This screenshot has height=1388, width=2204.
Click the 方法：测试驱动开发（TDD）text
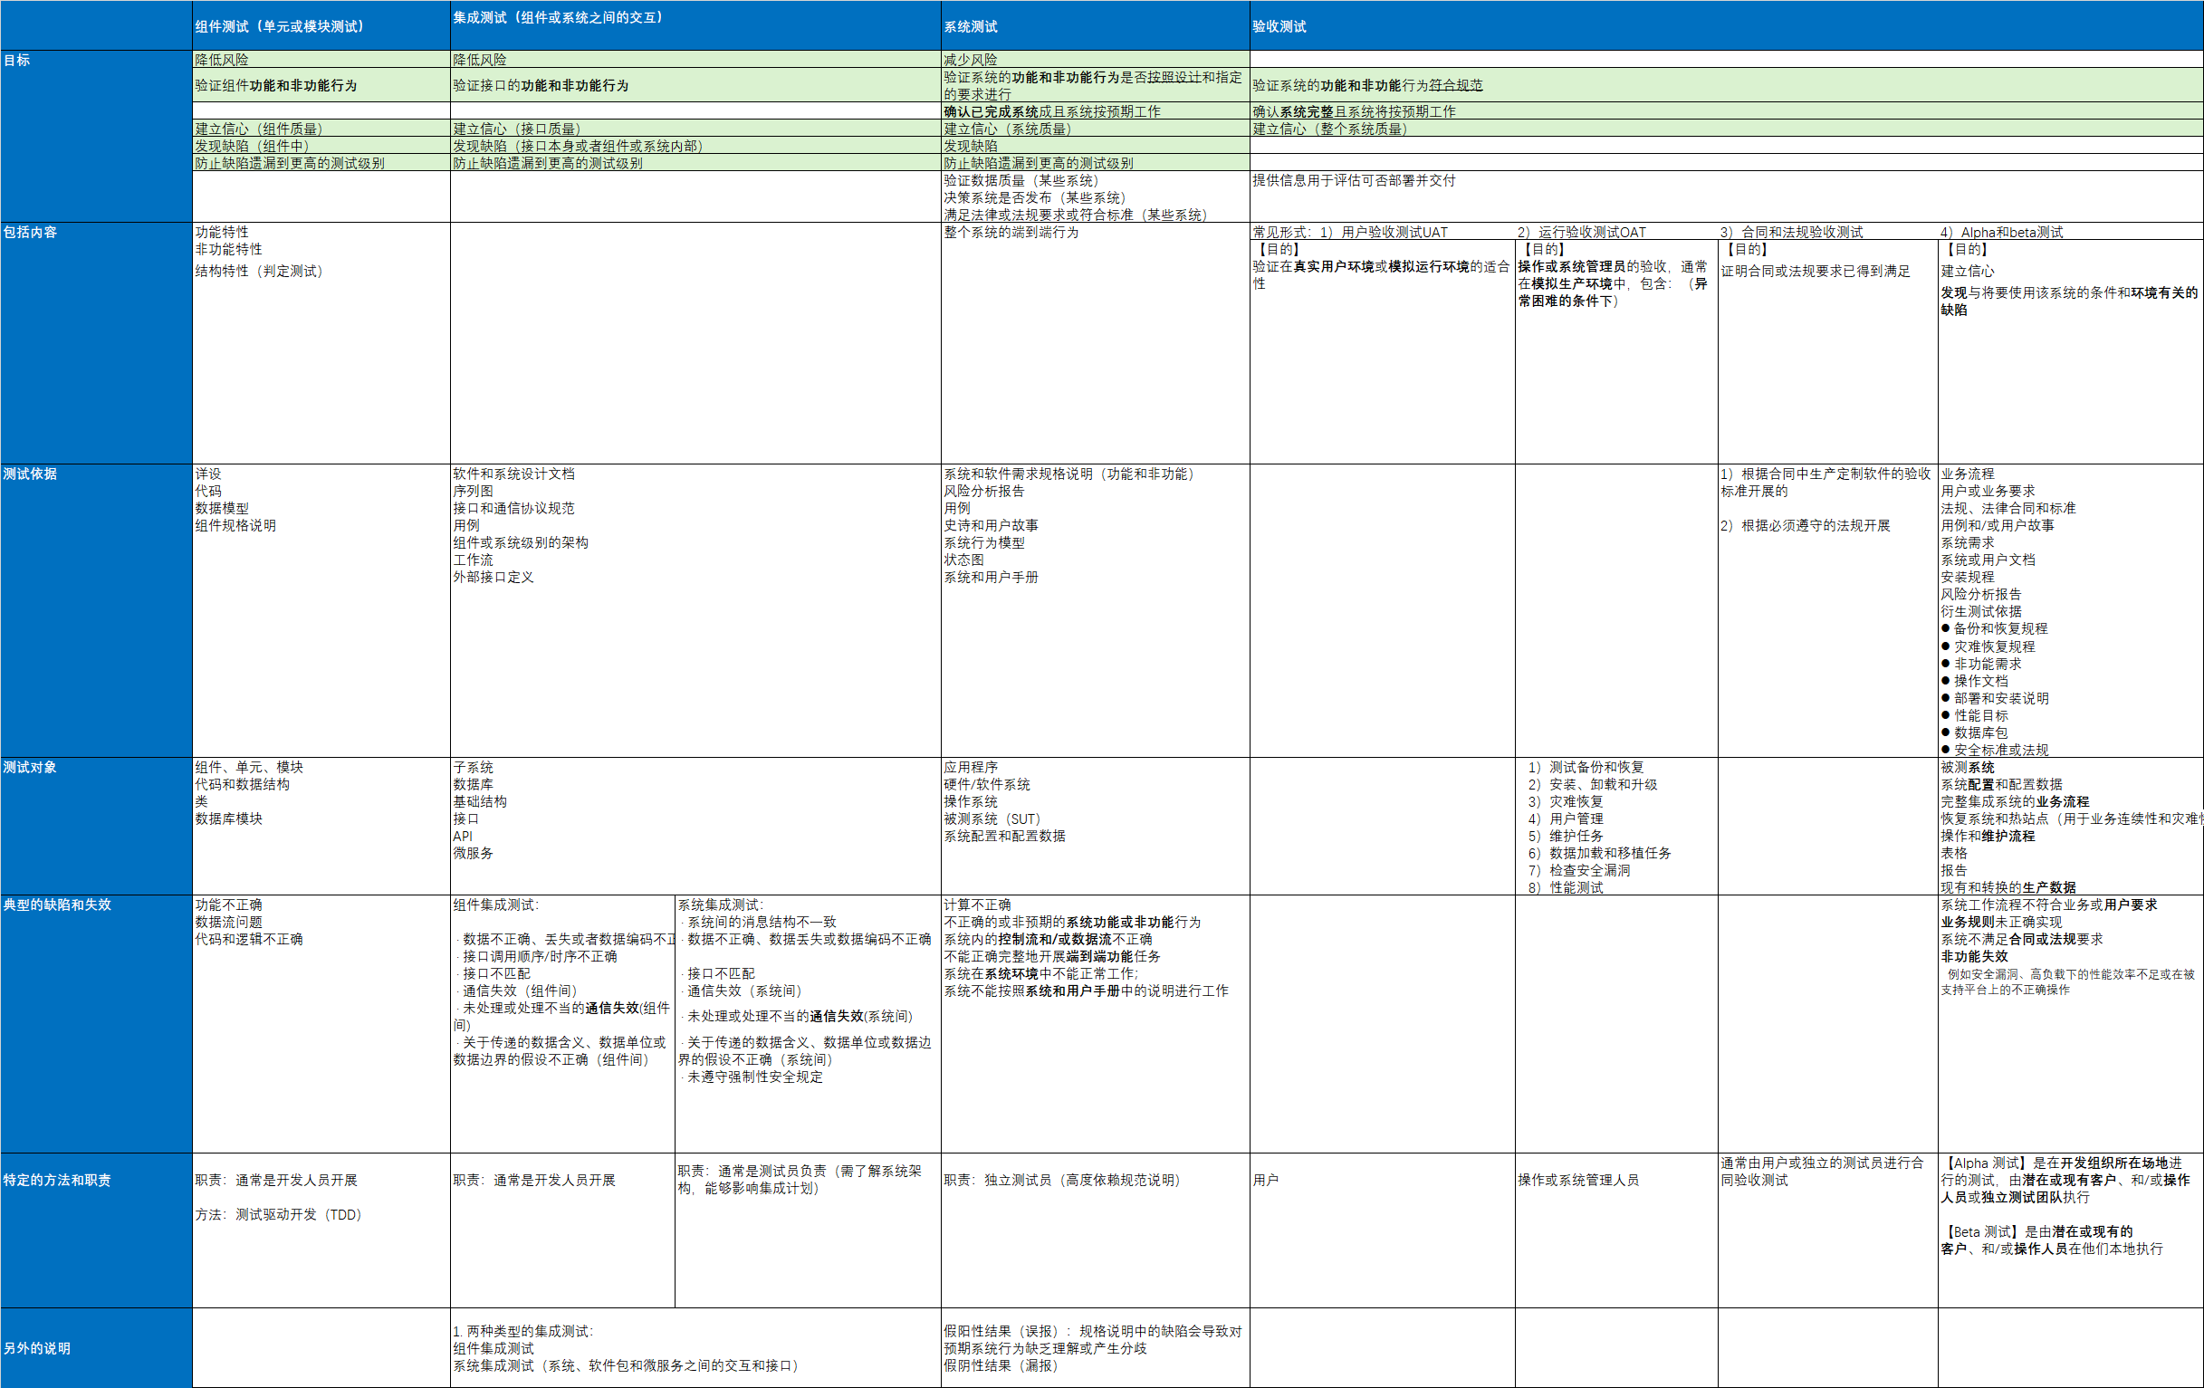[278, 1215]
